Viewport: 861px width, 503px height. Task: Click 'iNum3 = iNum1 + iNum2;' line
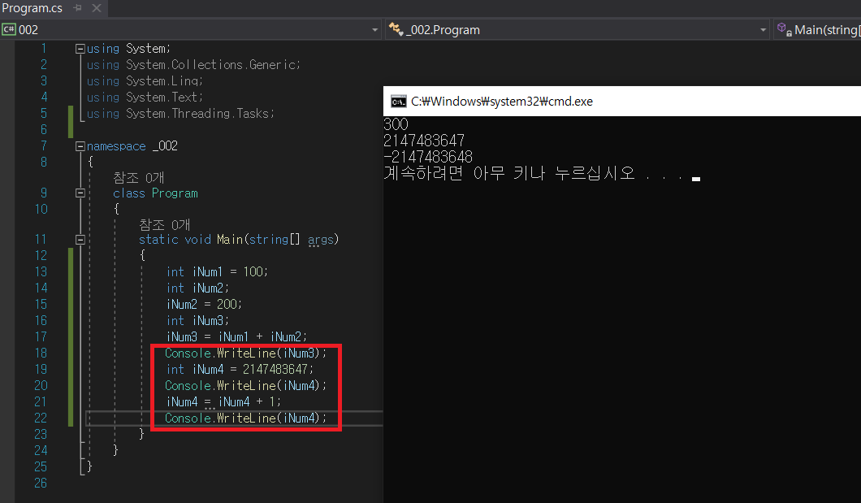point(236,336)
